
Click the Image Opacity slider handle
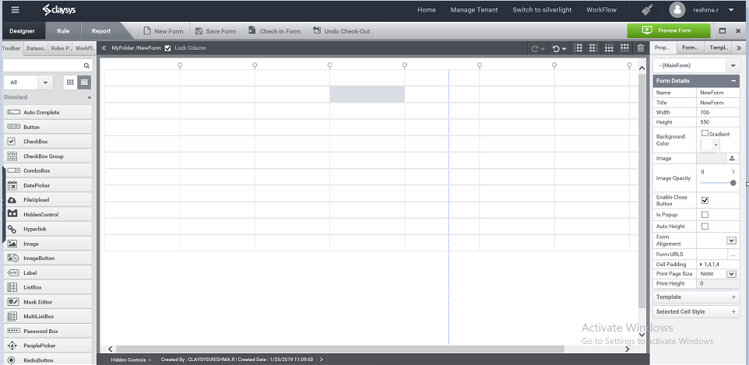coord(733,183)
